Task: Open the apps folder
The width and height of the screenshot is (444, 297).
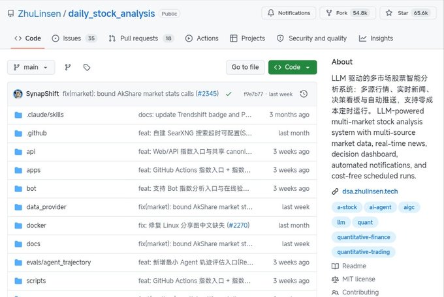Action: tap(33, 170)
